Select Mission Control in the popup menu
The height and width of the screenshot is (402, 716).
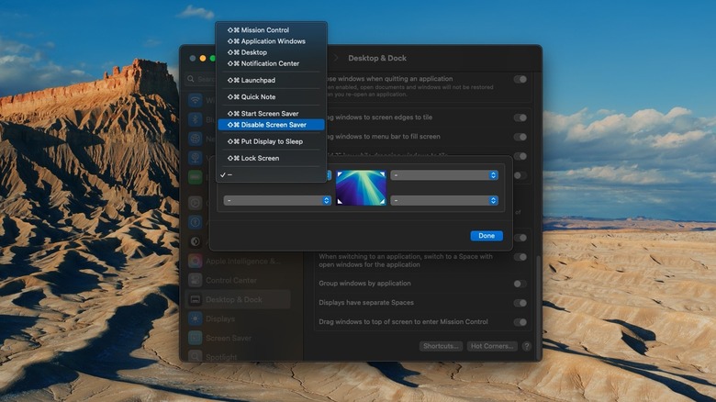264,30
